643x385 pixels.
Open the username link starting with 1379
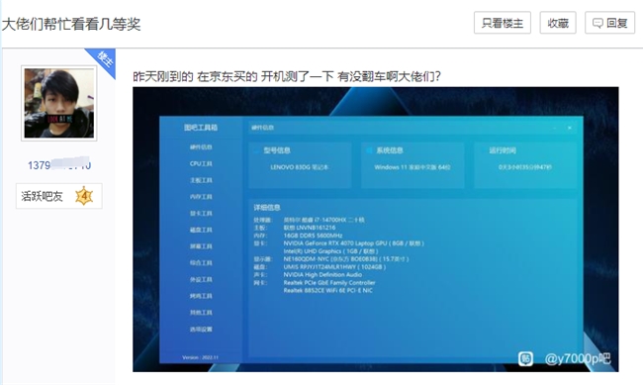click(x=59, y=165)
